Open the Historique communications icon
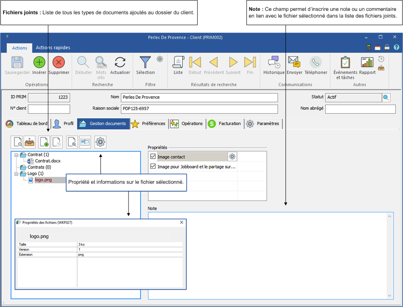 tap(274, 62)
